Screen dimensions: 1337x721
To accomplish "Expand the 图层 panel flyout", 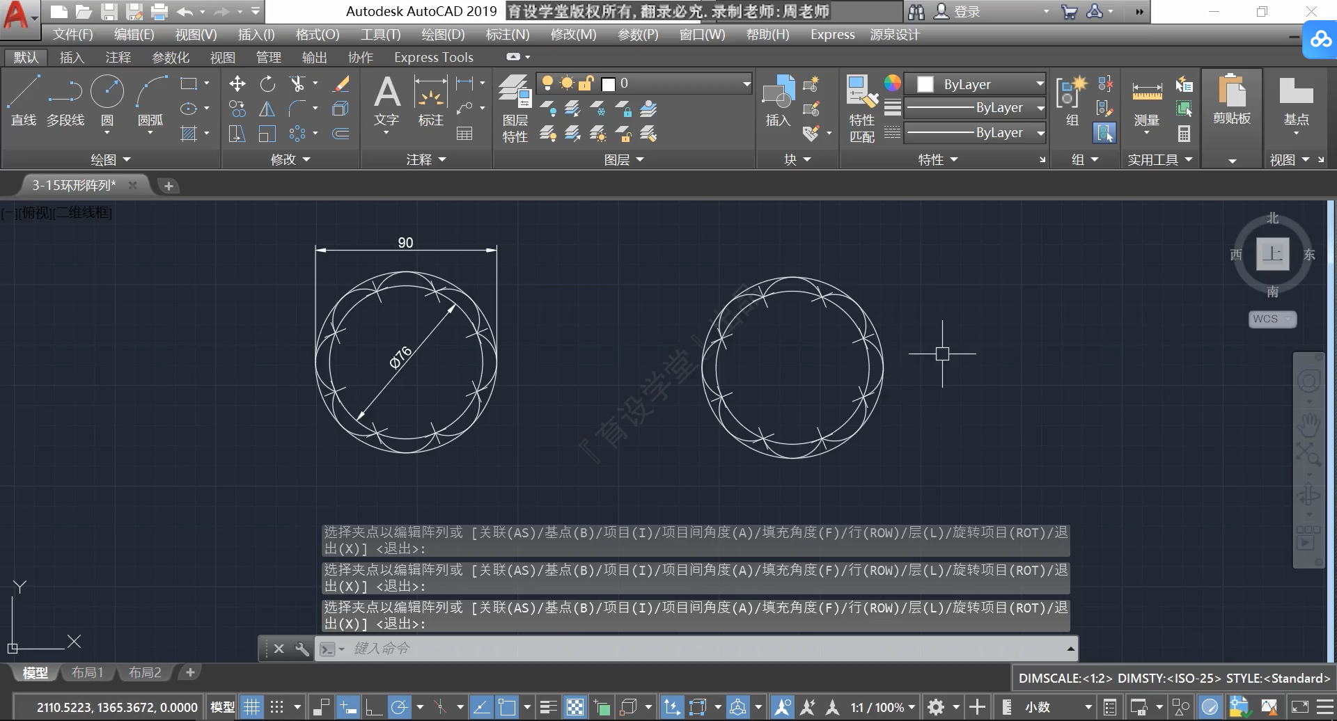I will (x=624, y=159).
